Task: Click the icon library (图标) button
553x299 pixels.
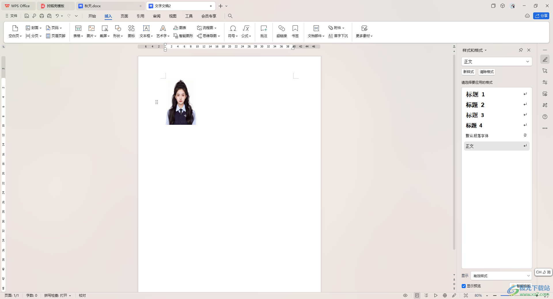Action: [x=131, y=31]
